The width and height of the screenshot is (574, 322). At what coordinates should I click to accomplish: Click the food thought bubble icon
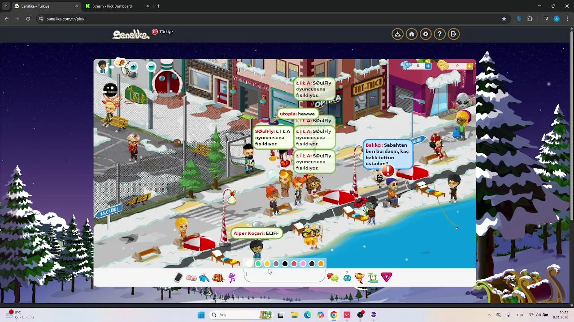[121, 63]
